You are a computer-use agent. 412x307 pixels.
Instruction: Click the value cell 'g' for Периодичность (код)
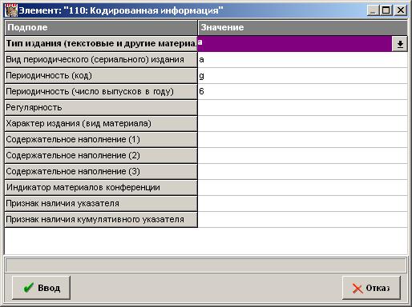click(x=303, y=76)
